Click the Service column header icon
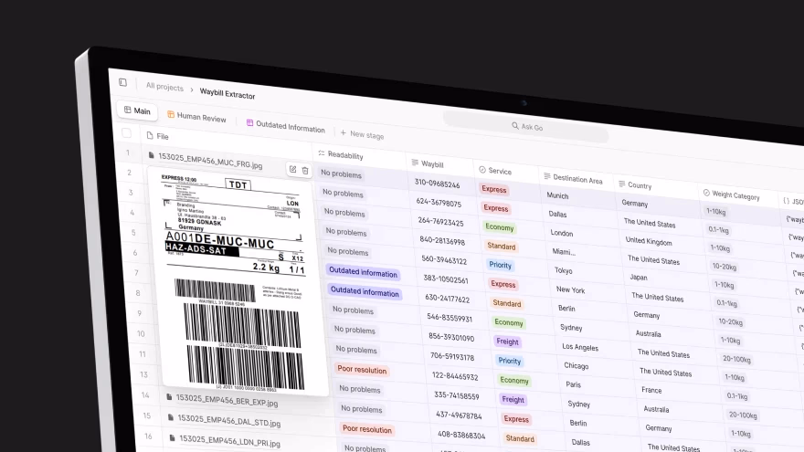Screen dimensions: 804x452 pos(482,170)
